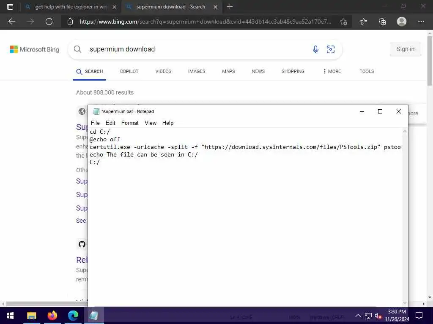433x324 pixels.
Task: Expand the MORE dropdown on Bing
Action: 332,71
